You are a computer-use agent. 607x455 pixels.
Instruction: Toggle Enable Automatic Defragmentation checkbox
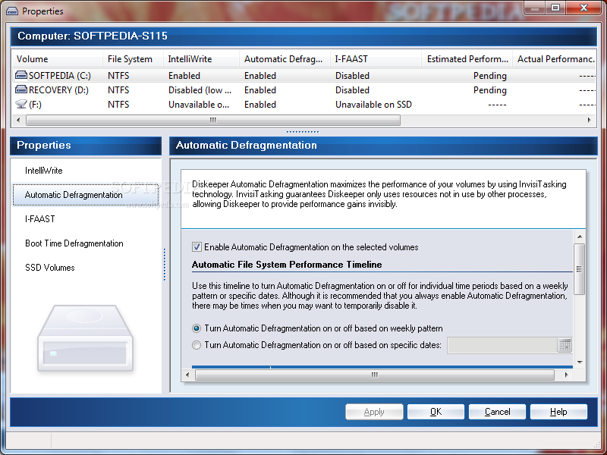[x=197, y=247]
